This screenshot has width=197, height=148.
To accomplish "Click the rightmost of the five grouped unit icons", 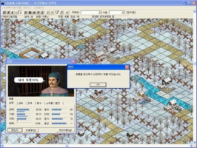I will tap(42, 12).
